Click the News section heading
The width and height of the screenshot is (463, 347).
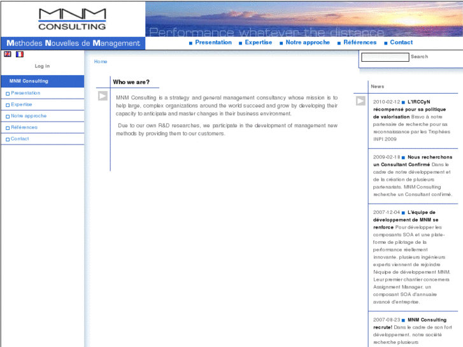[x=378, y=87]
